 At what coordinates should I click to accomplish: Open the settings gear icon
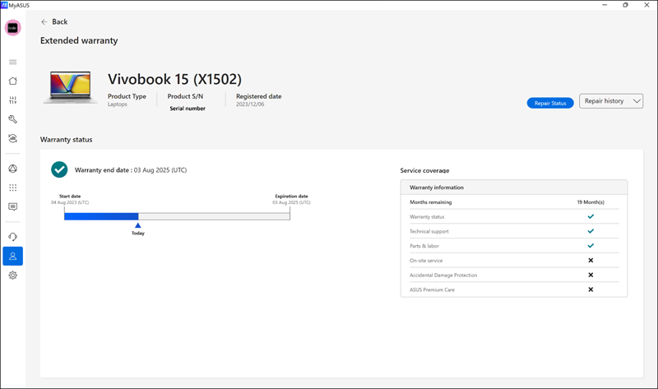click(12, 276)
